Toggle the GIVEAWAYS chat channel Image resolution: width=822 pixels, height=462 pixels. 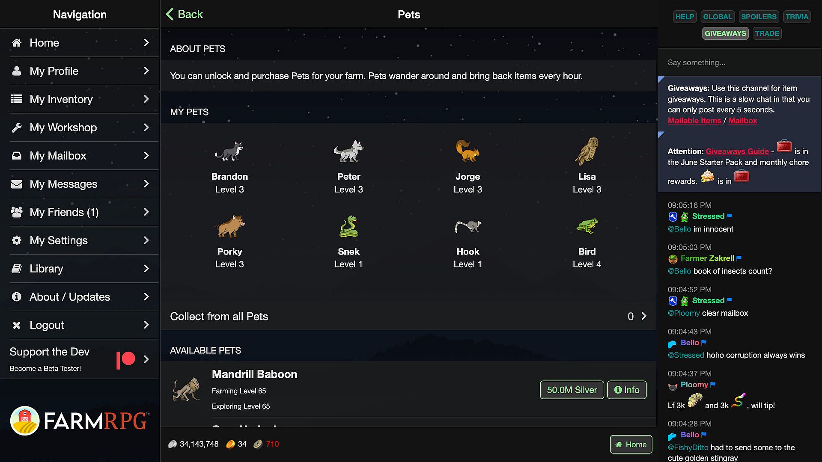pyautogui.click(x=725, y=33)
